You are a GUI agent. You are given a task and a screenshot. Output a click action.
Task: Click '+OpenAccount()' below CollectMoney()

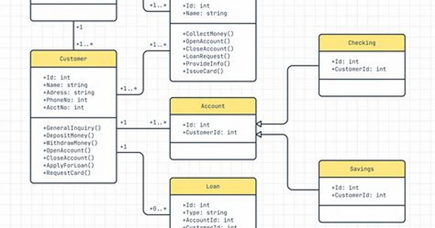[207, 41]
